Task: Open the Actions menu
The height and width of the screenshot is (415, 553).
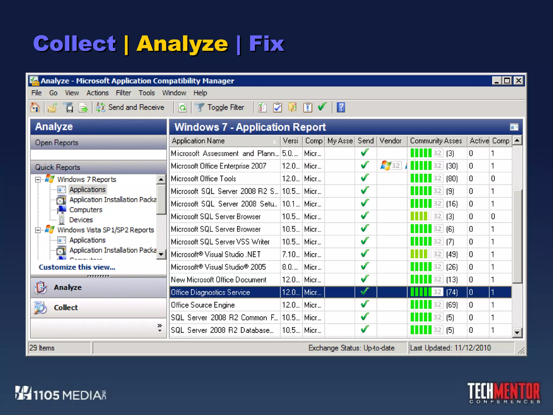Action: [x=97, y=93]
